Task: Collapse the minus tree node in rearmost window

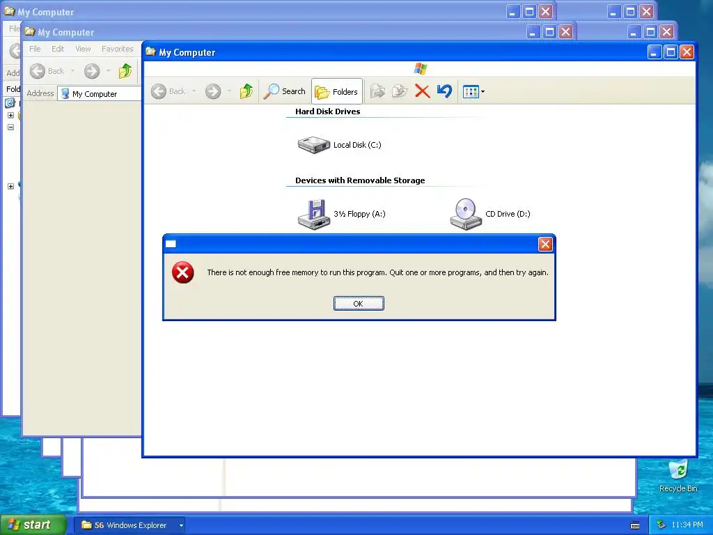Action: (x=11, y=127)
